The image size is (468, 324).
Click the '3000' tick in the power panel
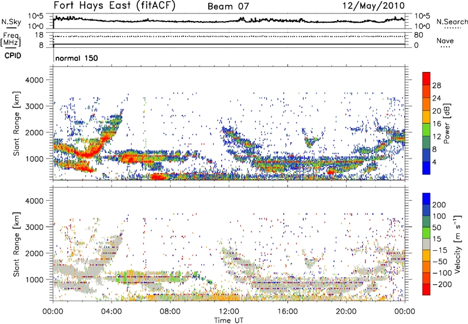(34, 106)
